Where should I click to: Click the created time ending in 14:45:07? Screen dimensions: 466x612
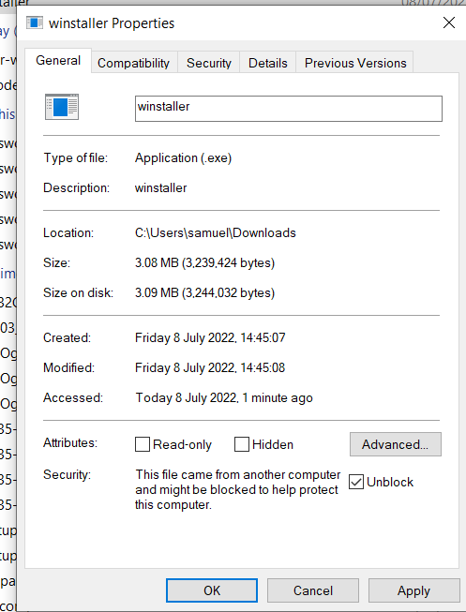[x=210, y=337]
